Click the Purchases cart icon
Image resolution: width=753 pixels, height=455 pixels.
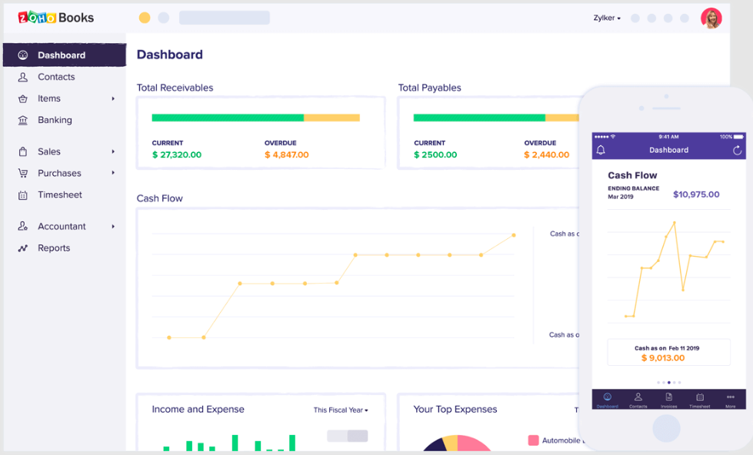22,173
